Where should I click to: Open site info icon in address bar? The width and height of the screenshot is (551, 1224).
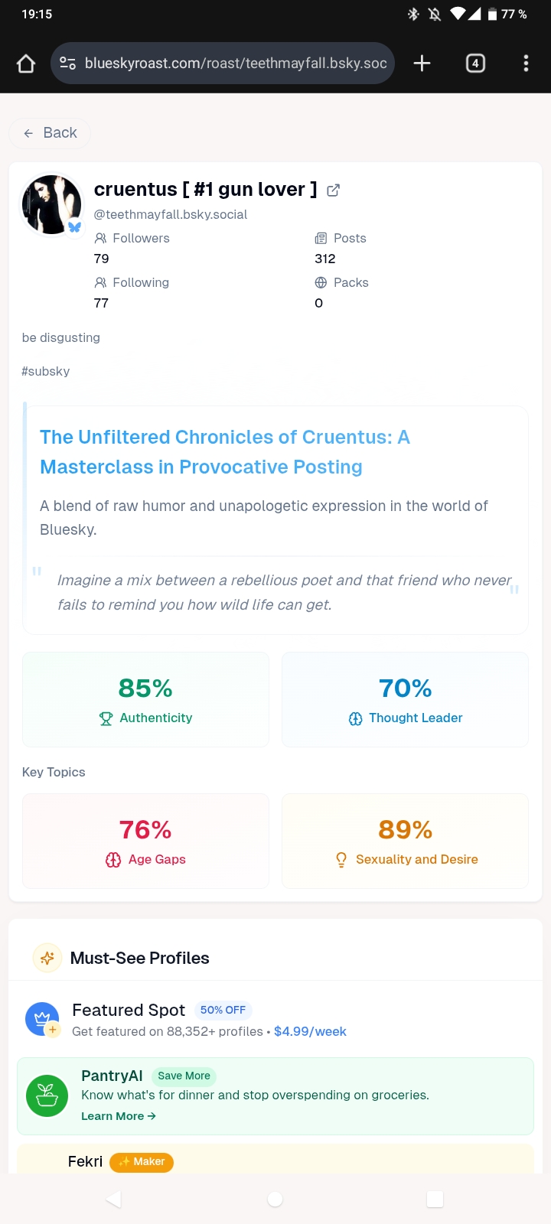68,63
